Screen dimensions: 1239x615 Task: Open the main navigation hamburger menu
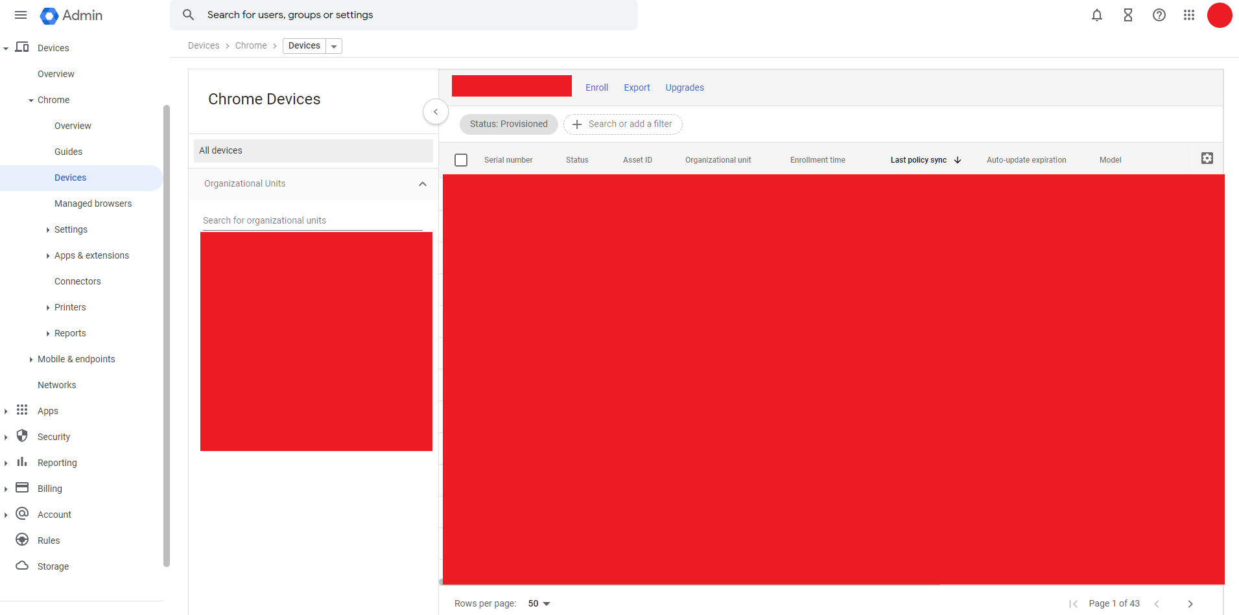[20, 15]
